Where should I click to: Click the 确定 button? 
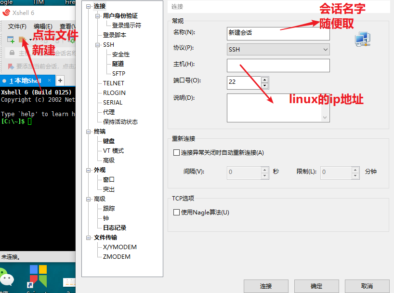316,286
